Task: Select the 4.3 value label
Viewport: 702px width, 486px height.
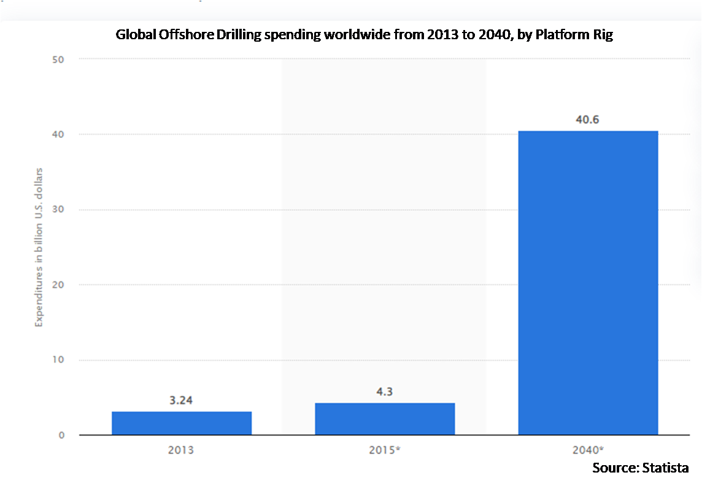Action: [385, 392]
